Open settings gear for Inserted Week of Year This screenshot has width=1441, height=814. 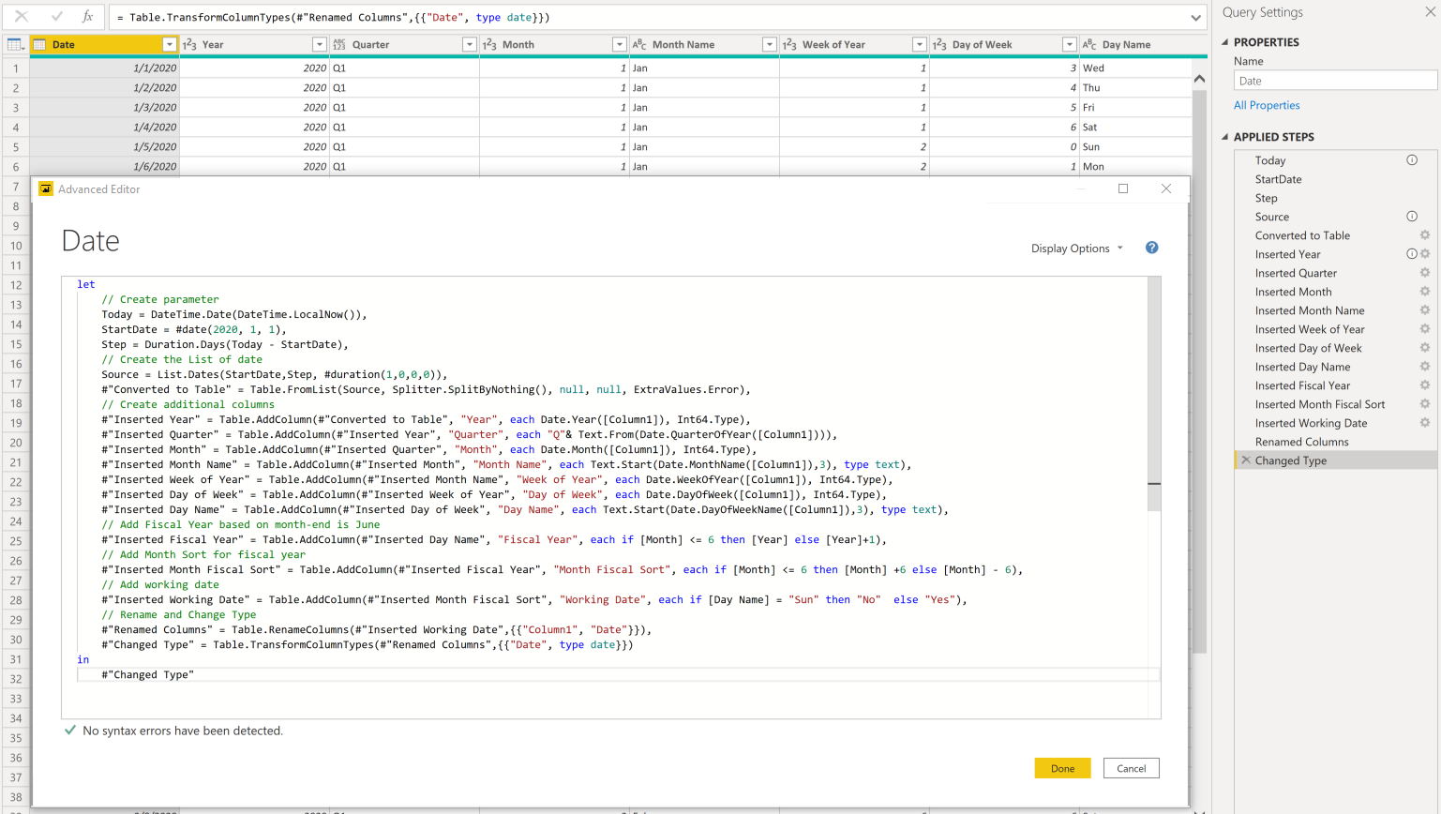pyautogui.click(x=1425, y=329)
